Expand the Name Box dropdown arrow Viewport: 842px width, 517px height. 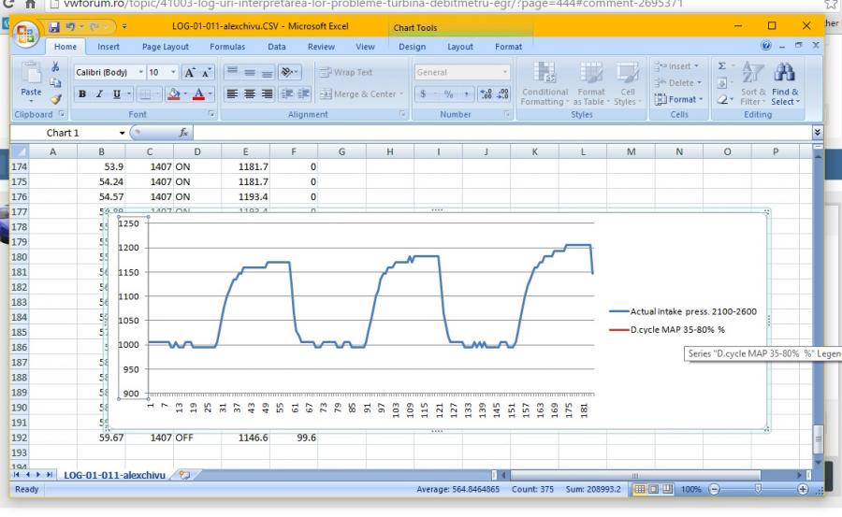pos(122,134)
